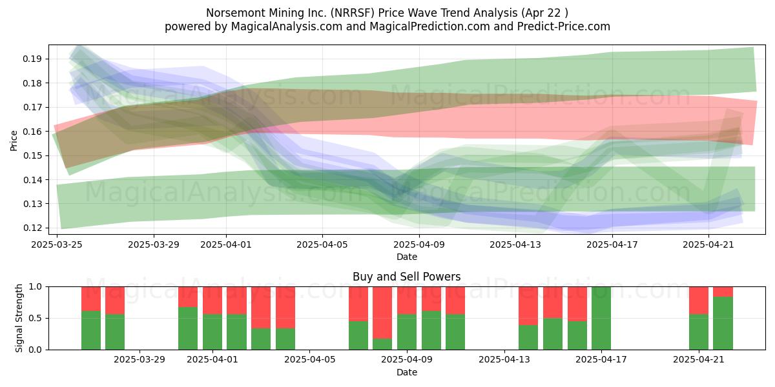Click the 1.0 signal strength tick label

[37, 286]
